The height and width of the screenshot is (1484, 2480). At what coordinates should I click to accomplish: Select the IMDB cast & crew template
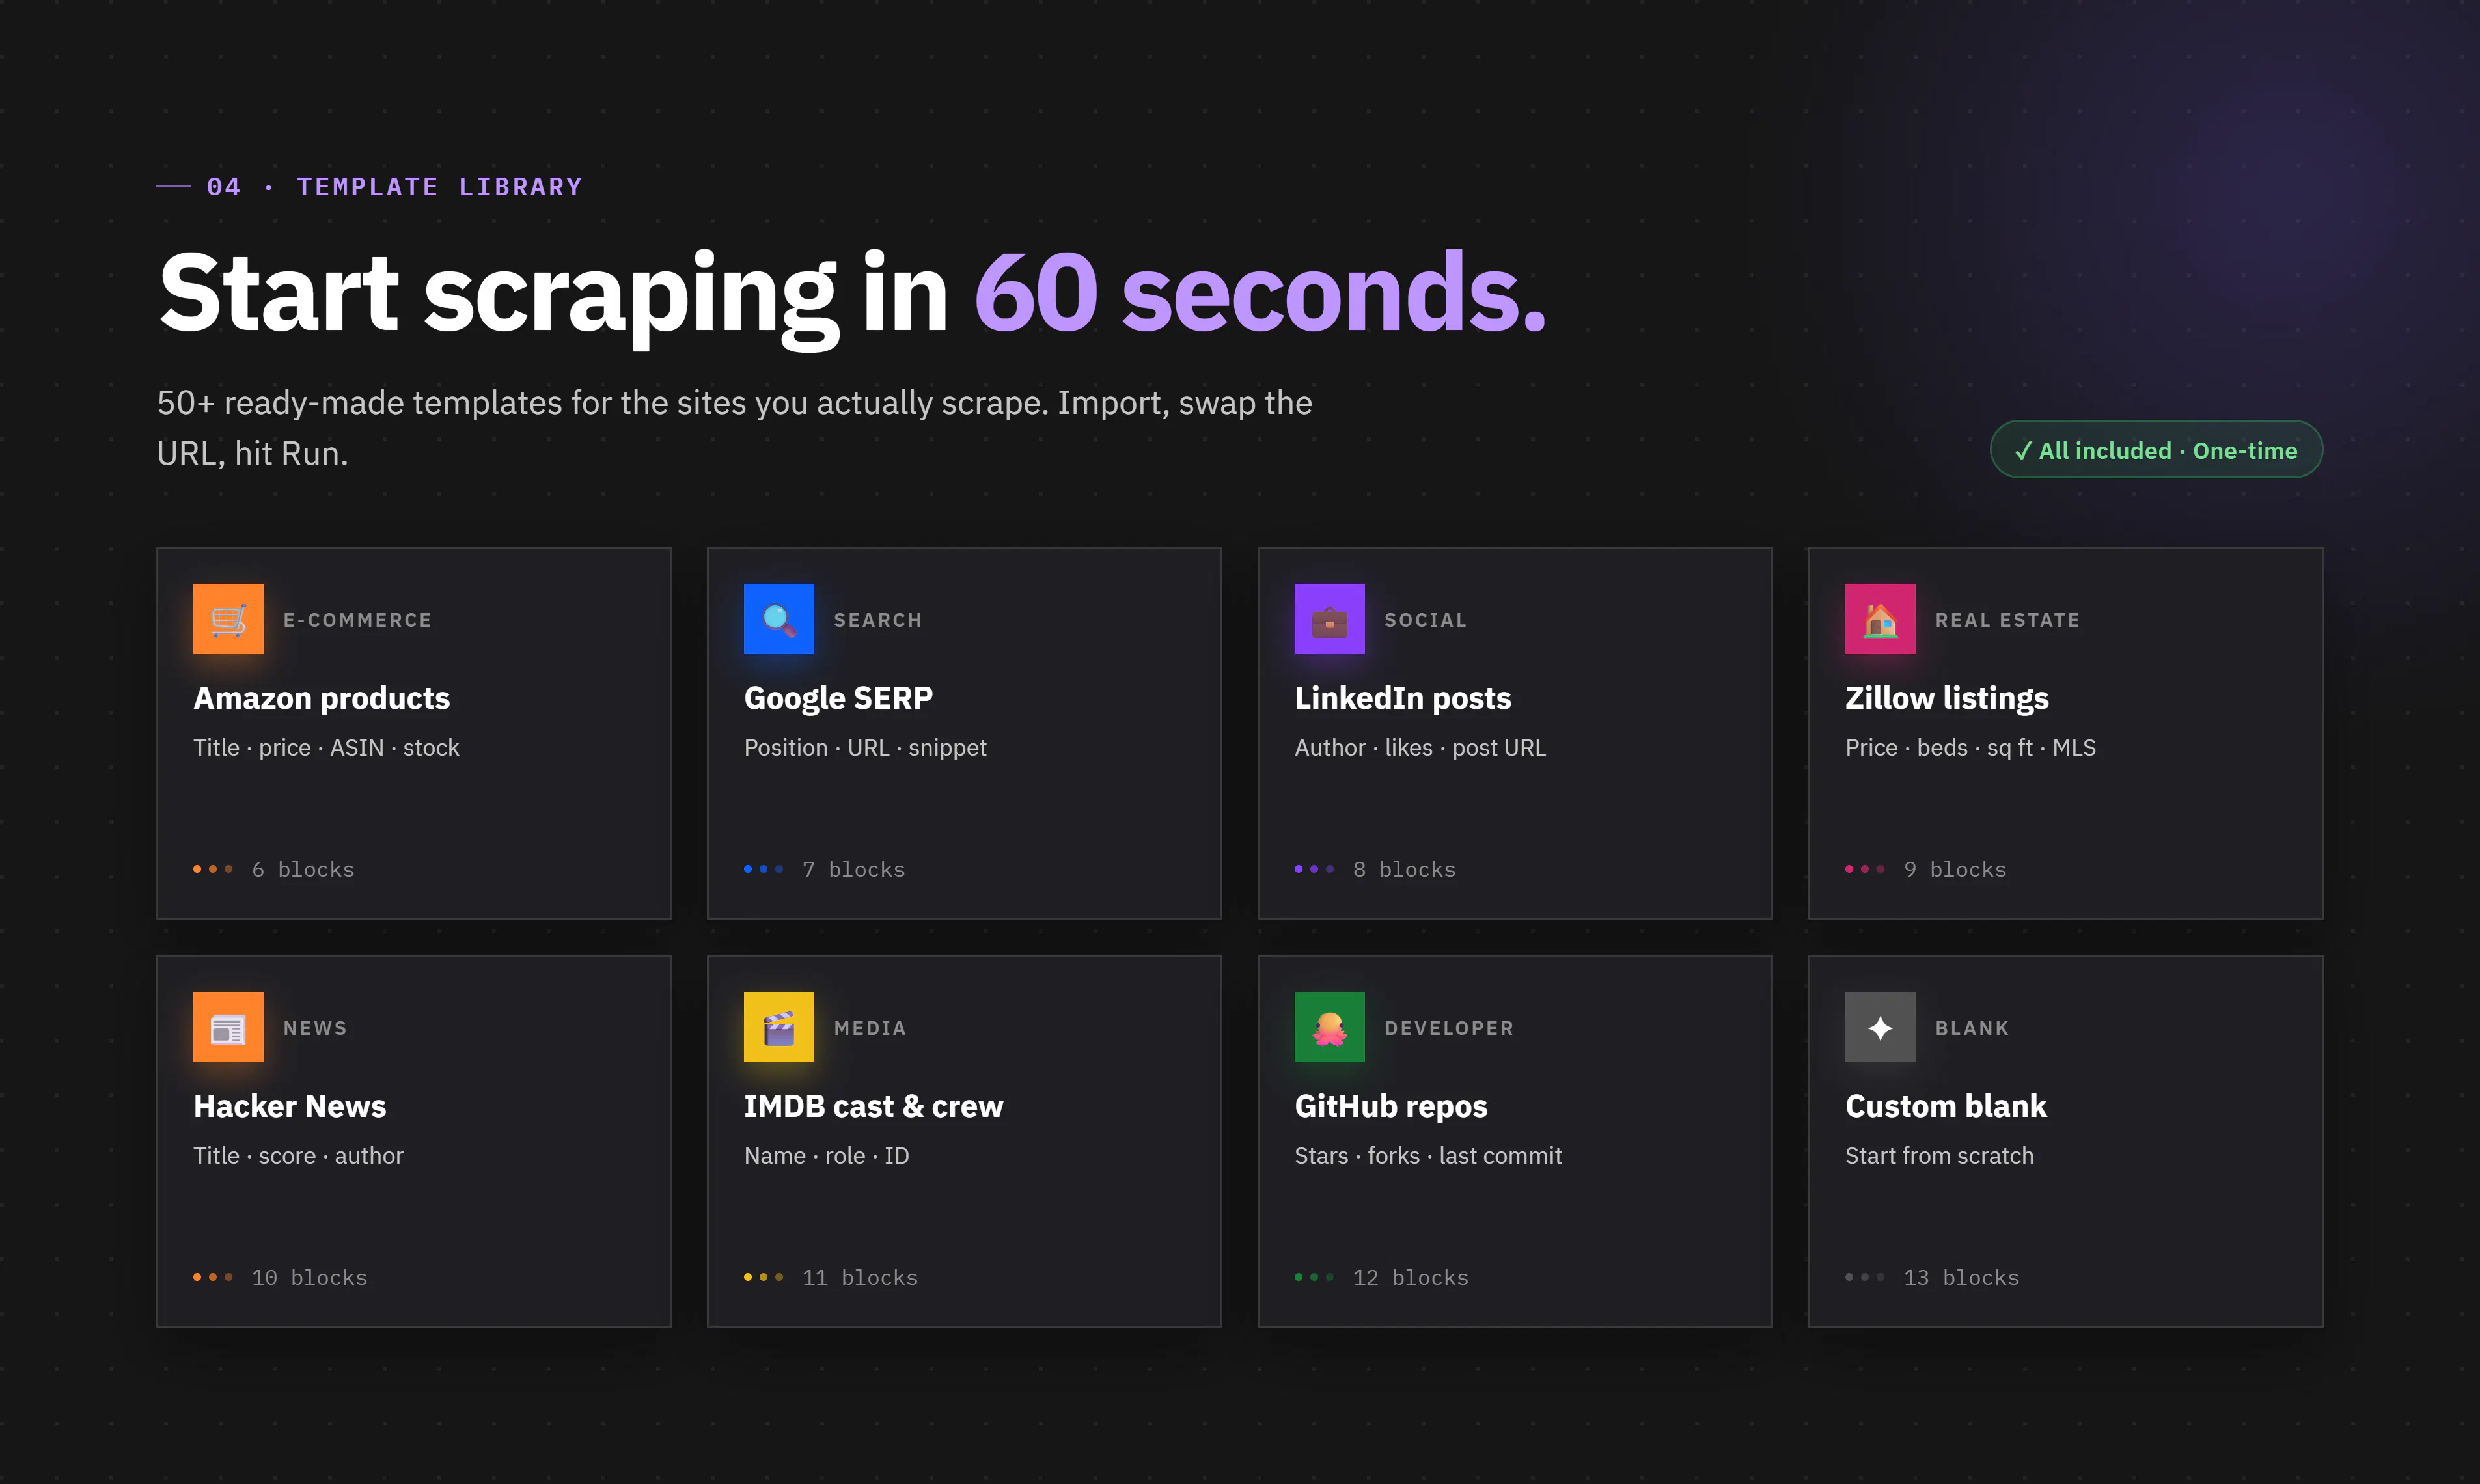pos(964,1141)
